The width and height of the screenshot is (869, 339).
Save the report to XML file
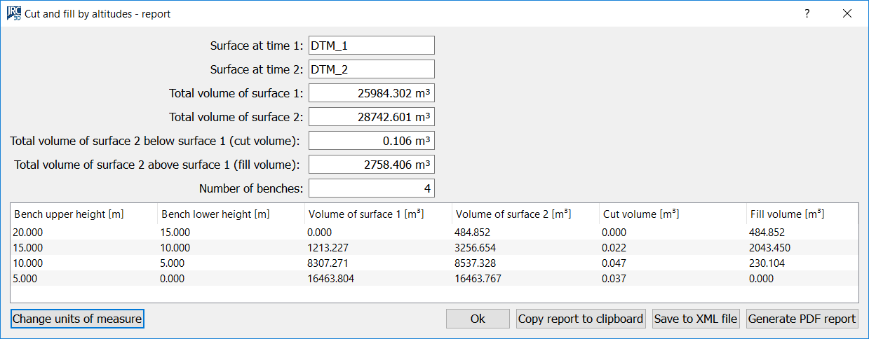695,319
